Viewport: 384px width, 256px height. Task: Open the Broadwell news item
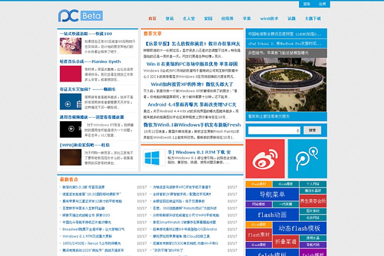click(x=93, y=229)
